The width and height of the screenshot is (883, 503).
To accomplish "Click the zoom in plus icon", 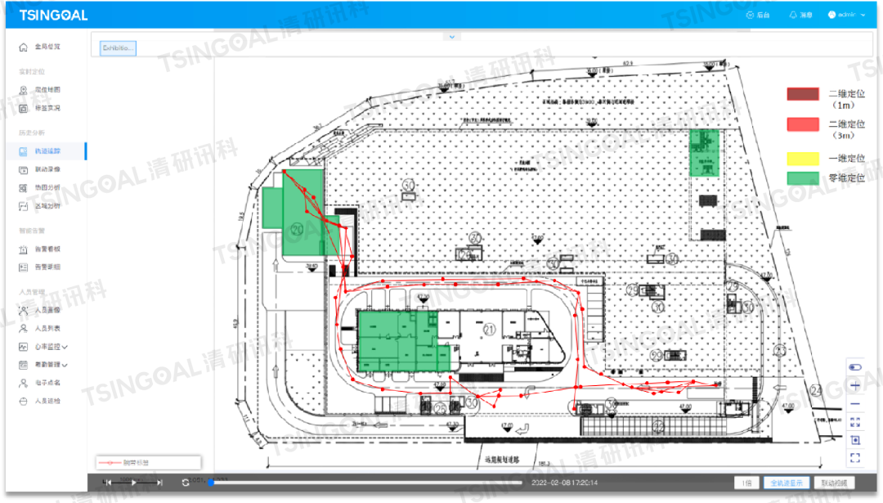I will pyautogui.click(x=855, y=385).
